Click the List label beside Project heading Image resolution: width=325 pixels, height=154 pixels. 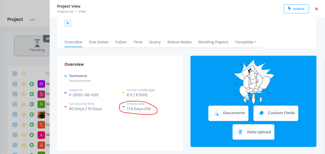[32, 20]
